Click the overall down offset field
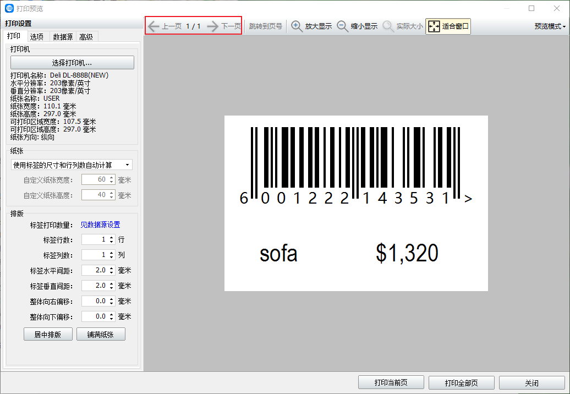570x394 pixels. point(95,316)
